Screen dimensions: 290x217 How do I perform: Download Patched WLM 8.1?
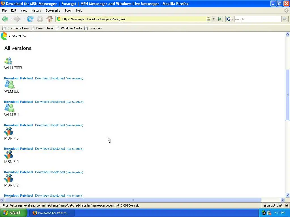click(18, 125)
